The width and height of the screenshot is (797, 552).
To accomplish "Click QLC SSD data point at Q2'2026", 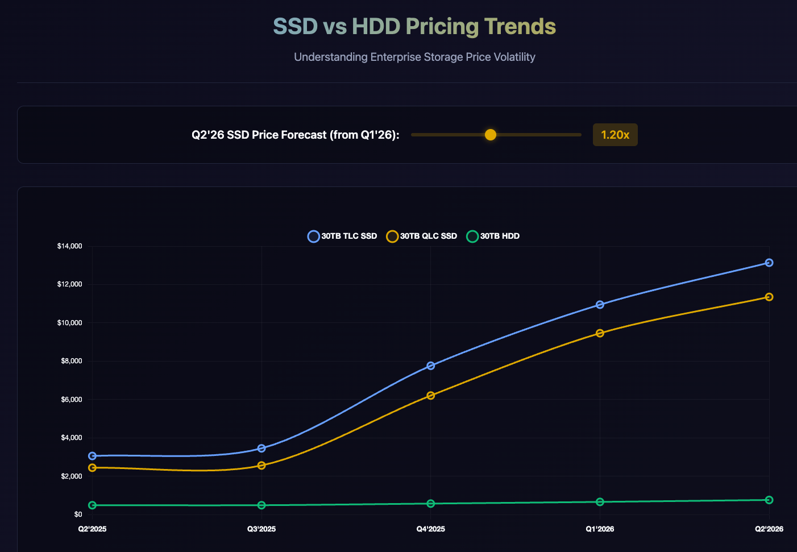I will pyautogui.click(x=769, y=297).
